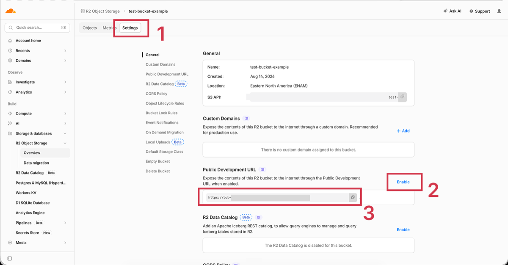Jump to CORS Policy nav item

[157, 94]
